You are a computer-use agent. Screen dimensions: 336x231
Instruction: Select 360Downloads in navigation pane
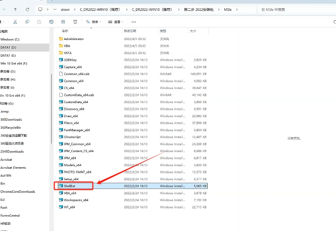click(x=11, y=120)
